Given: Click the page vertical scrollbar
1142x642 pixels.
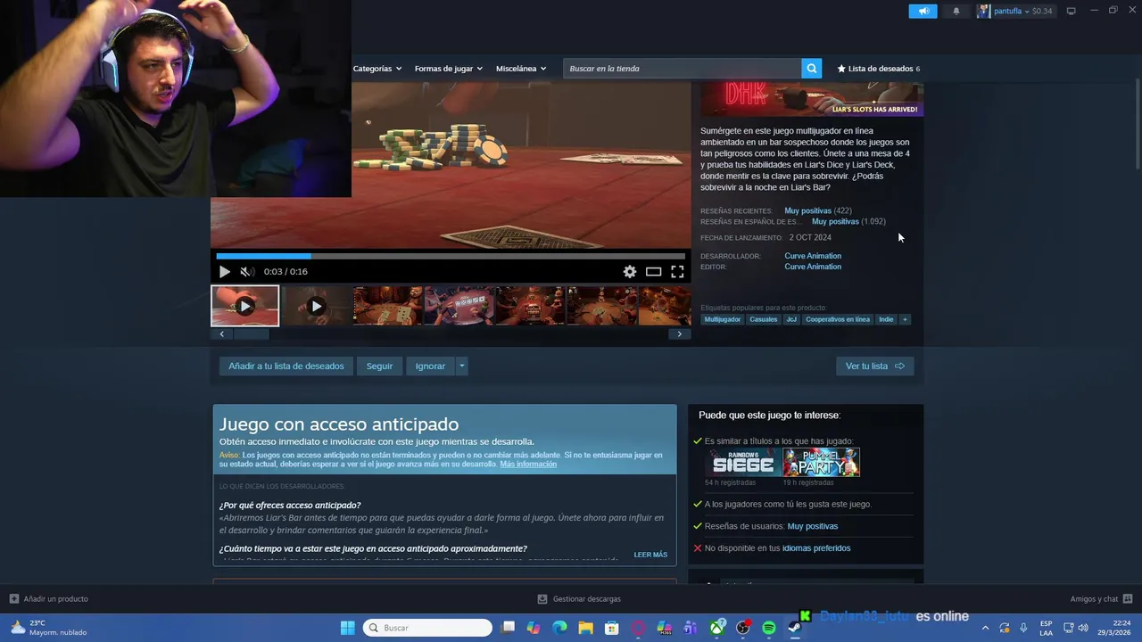Looking at the screenshot, I should pos(1138,125).
